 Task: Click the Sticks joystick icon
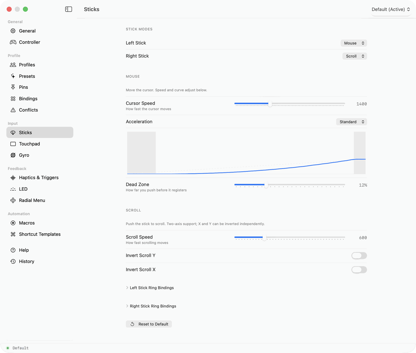pyautogui.click(x=13, y=133)
